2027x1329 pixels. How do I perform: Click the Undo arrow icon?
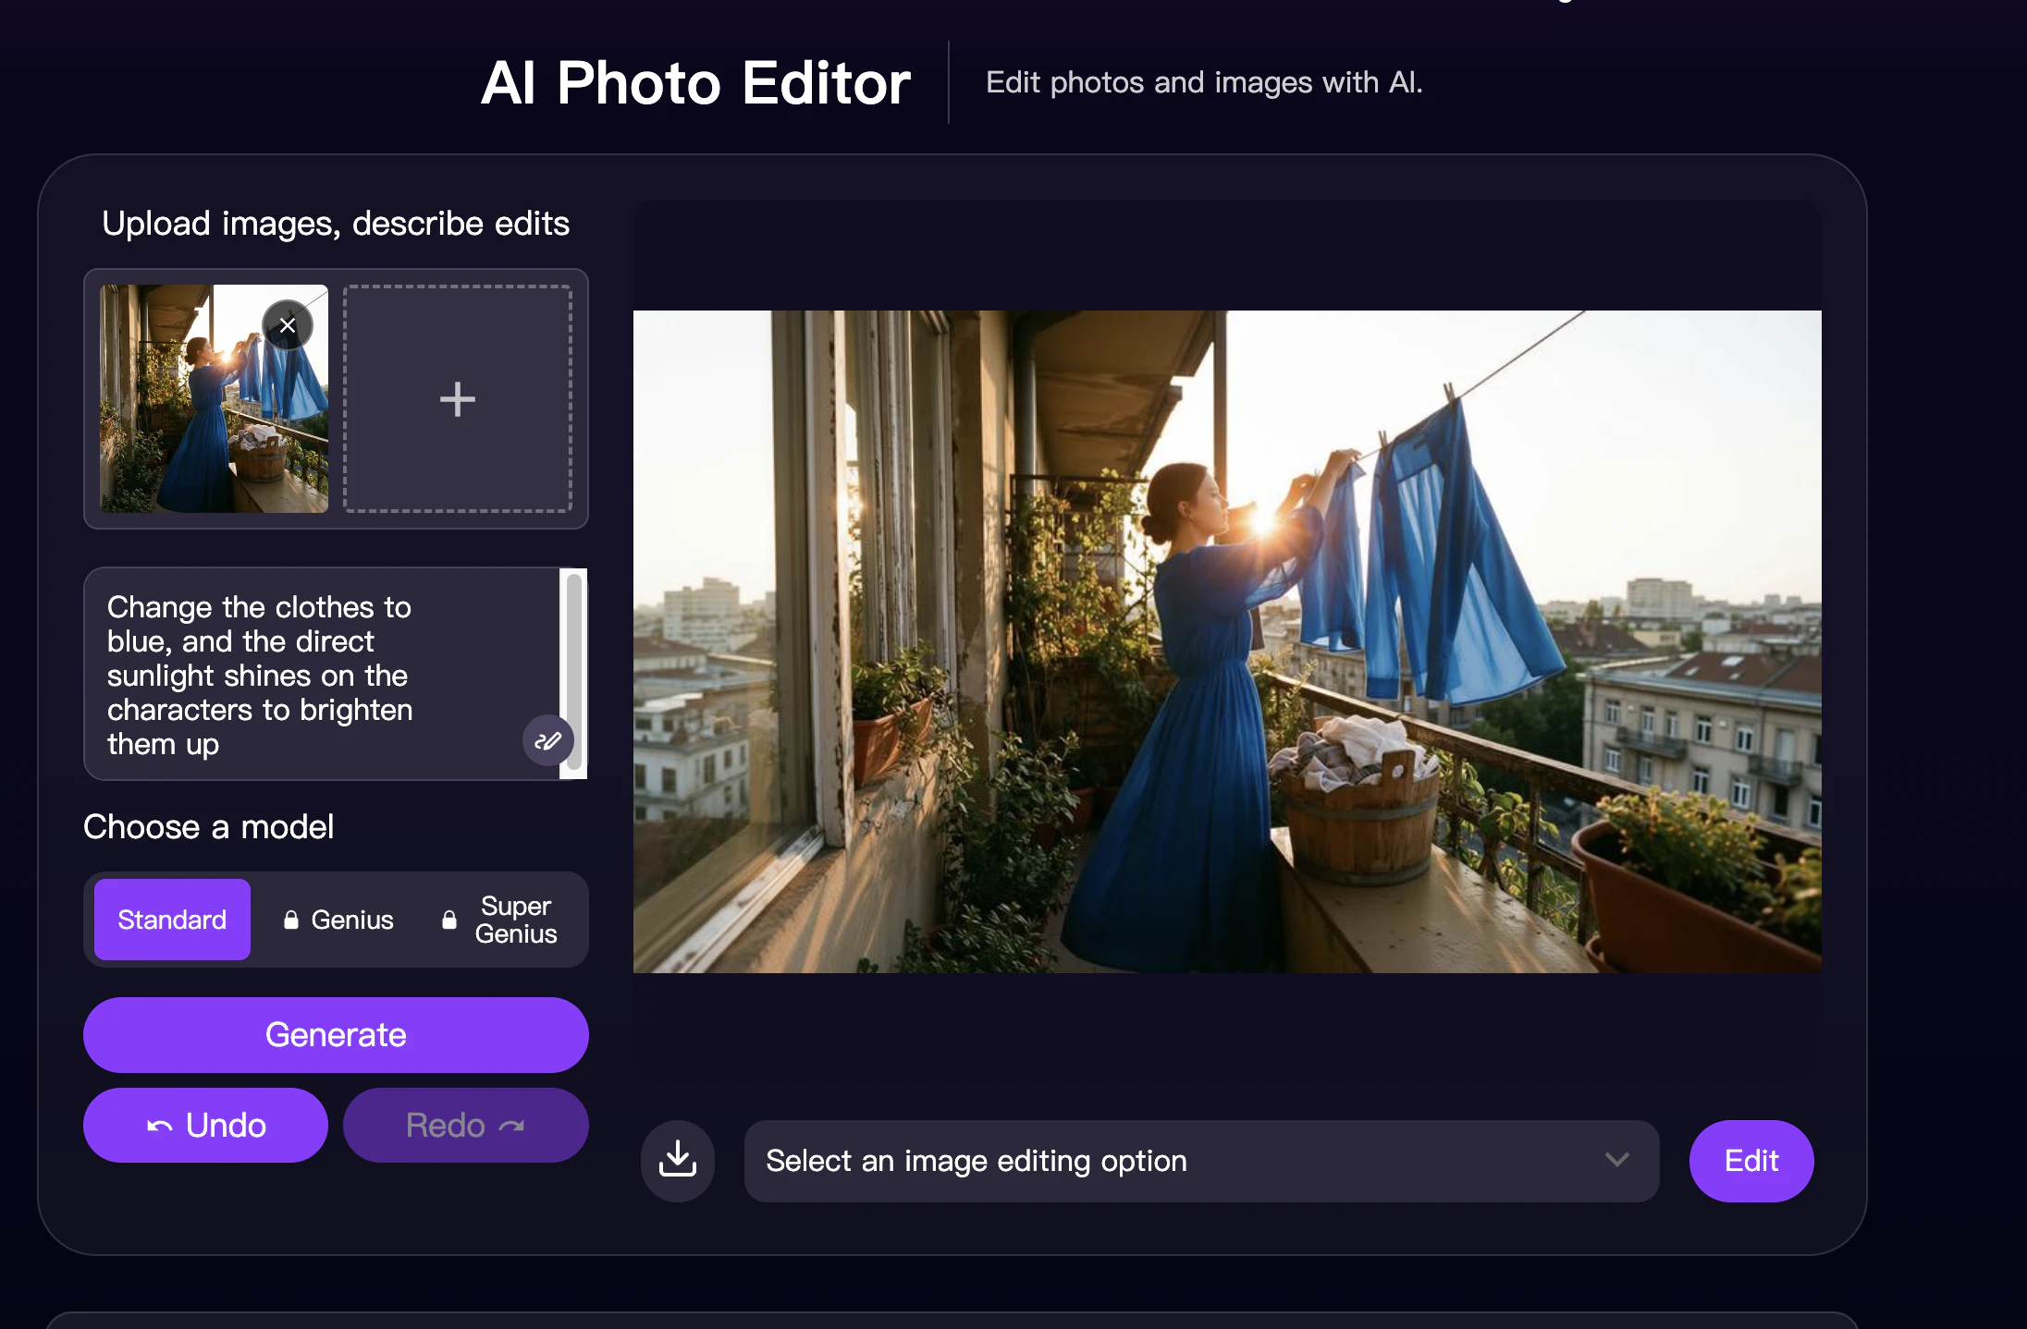159,1126
